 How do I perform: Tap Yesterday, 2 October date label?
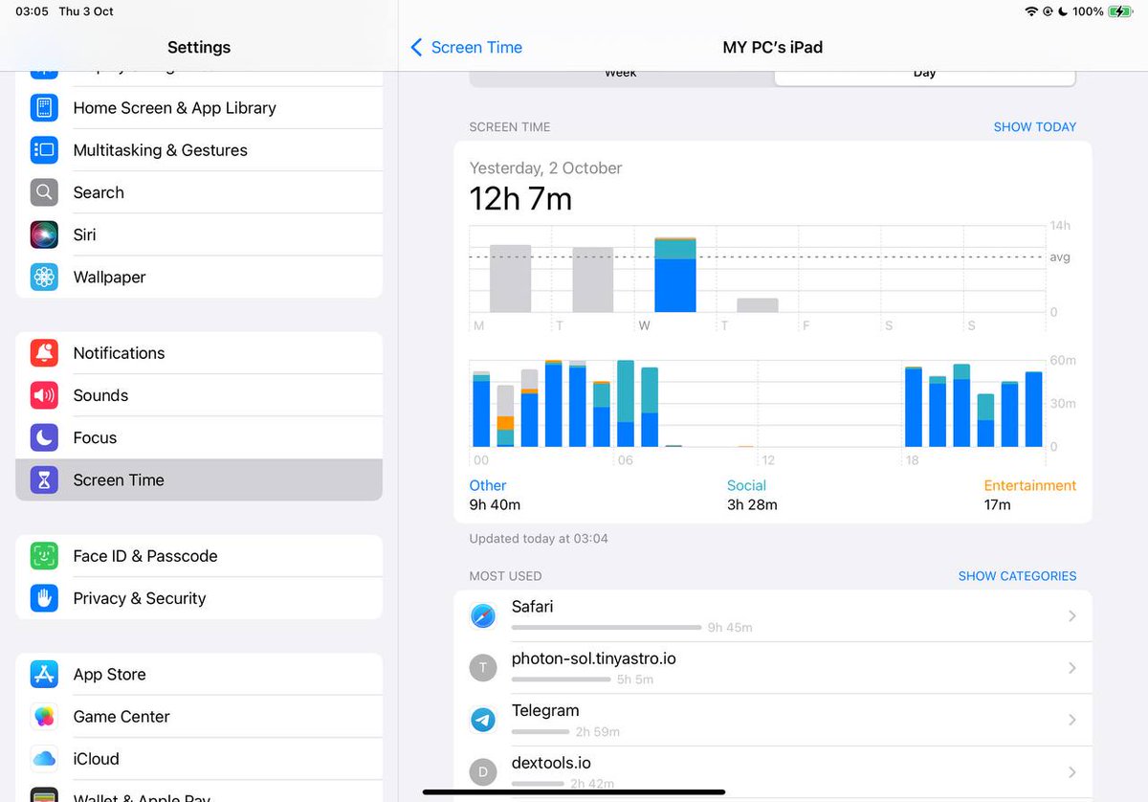click(545, 167)
